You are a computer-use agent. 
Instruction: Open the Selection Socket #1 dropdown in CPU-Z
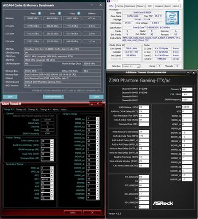tap(138, 66)
